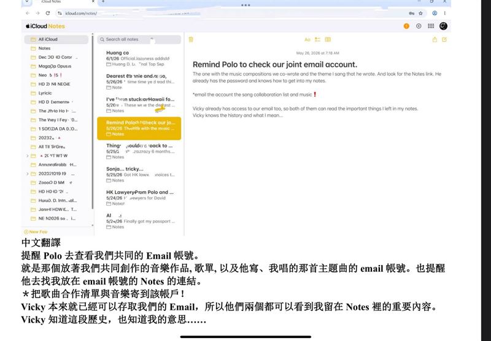491x341 pixels.
Task: Open the iCloud app launcher grid
Action: 431,26
